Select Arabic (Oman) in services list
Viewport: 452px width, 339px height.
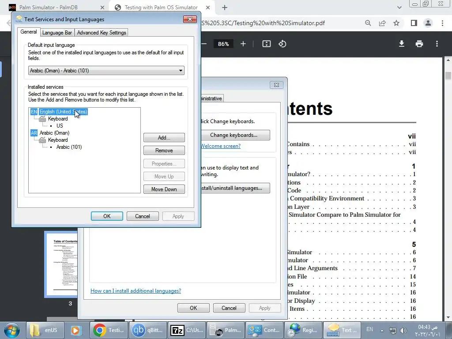[x=54, y=133]
